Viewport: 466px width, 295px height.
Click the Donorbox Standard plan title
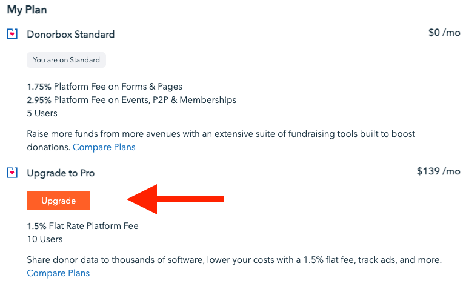pyautogui.click(x=71, y=35)
